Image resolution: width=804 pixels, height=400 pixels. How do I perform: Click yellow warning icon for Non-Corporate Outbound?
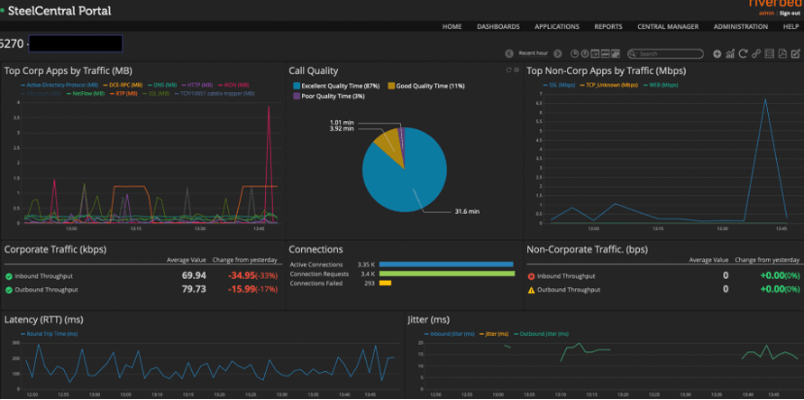click(x=531, y=289)
